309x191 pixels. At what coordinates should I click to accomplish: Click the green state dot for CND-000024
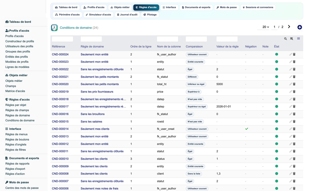pos(277,54)
